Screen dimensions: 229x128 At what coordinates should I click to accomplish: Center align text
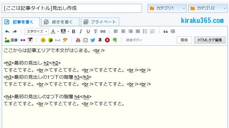click(x=123, y=31)
